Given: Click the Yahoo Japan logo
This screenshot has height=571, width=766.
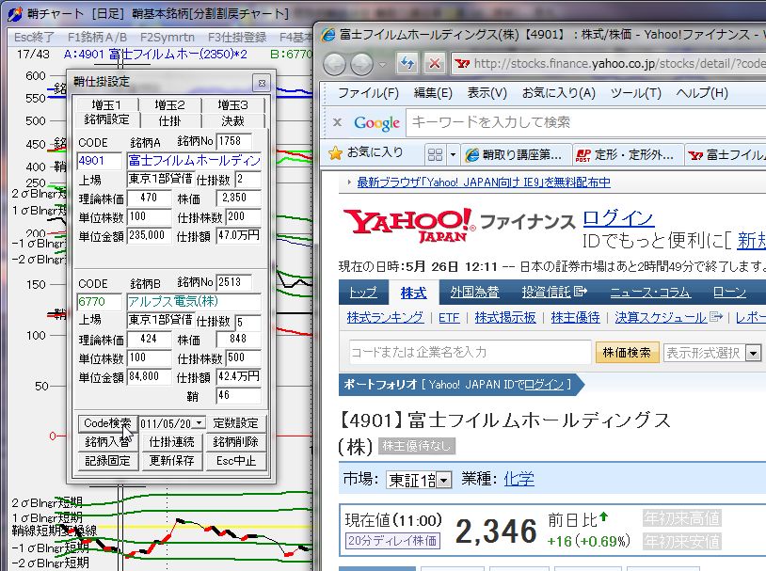Looking at the screenshot, I should (x=409, y=225).
